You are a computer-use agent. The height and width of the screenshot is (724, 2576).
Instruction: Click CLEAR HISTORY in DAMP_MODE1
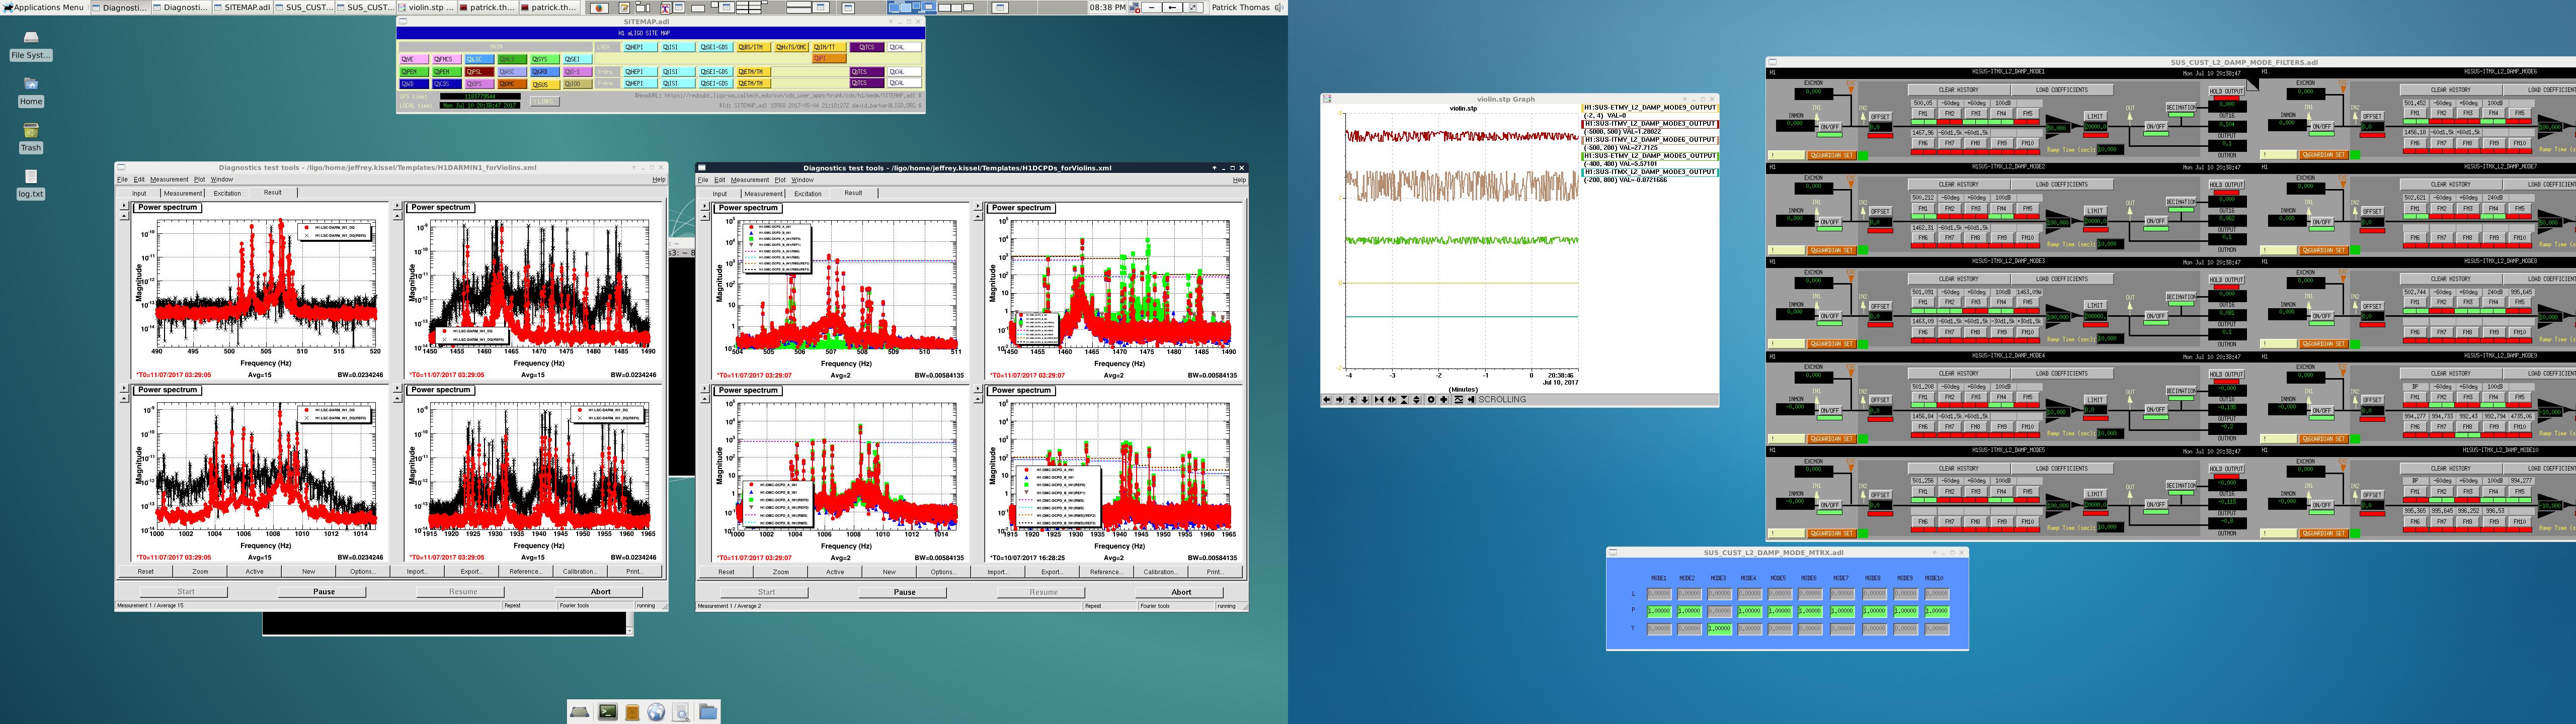click(1959, 90)
